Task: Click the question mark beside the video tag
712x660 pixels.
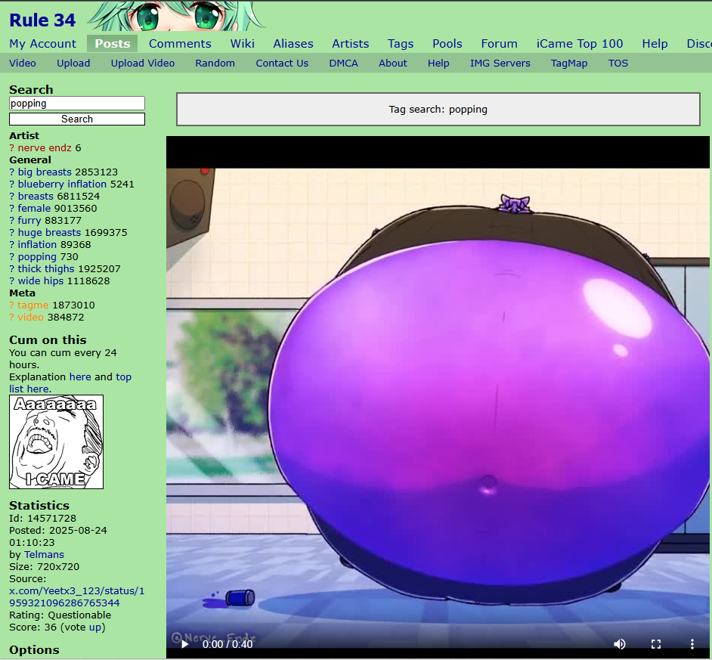Action: pos(12,318)
